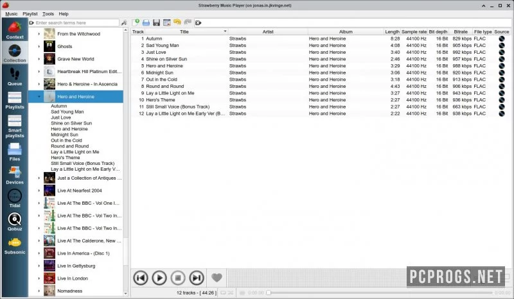Open the Tools menu
The image size is (514, 299).
point(48,13)
